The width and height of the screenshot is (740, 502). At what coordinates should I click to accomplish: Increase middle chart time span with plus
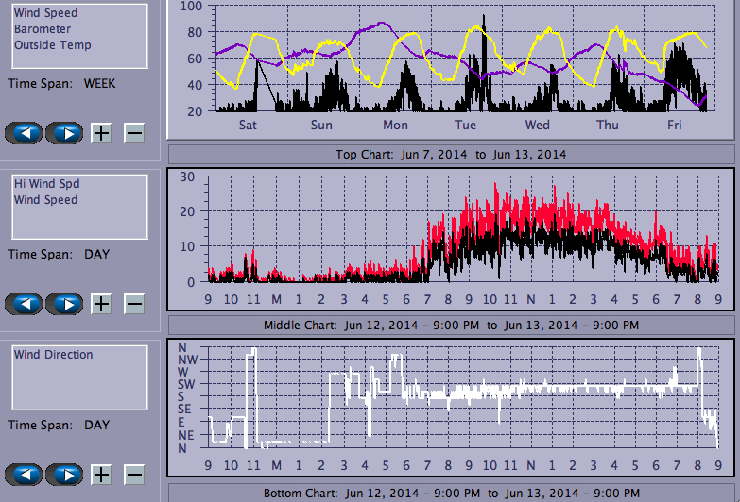tap(101, 304)
